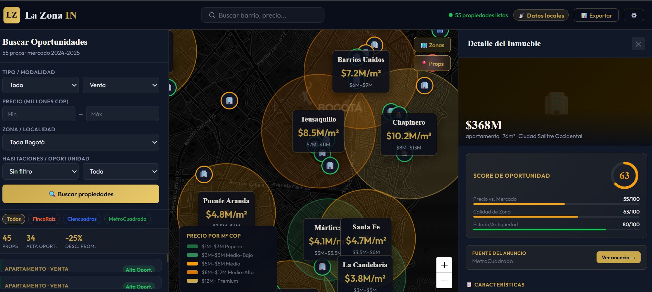This screenshot has width=652, height=292.
Task: Zoom in on the map
Action: 444,265
